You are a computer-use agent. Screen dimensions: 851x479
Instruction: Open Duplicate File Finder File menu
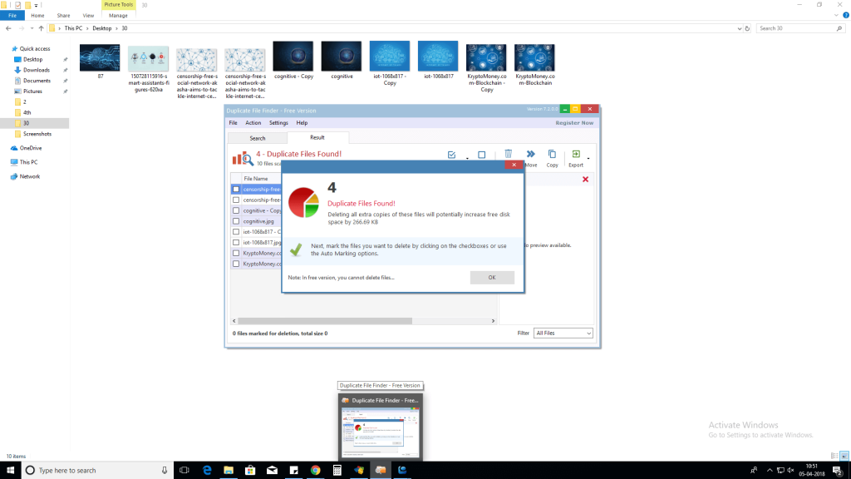coord(233,123)
